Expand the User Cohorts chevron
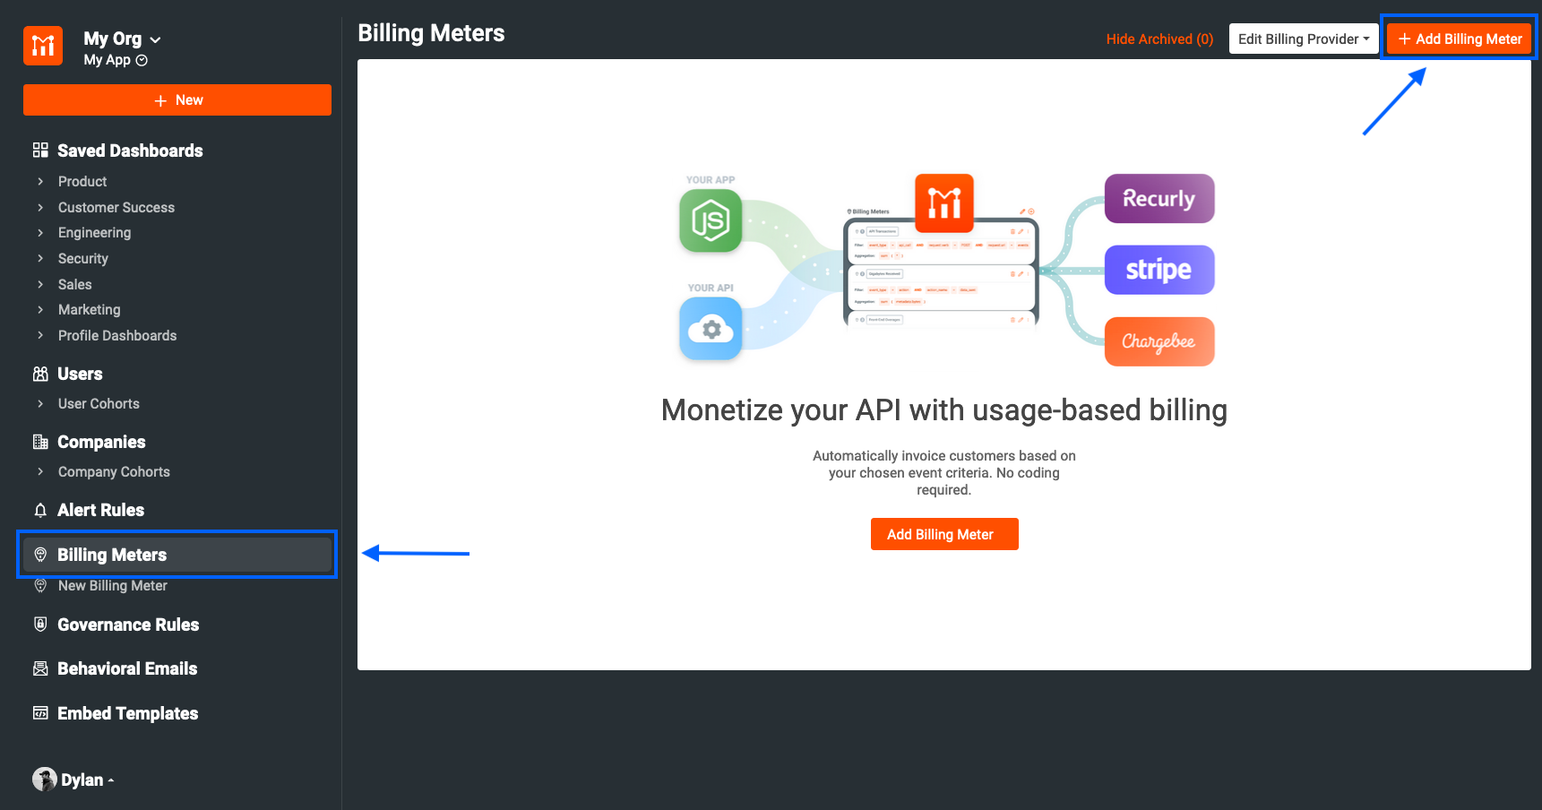The height and width of the screenshot is (810, 1542). [x=40, y=404]
